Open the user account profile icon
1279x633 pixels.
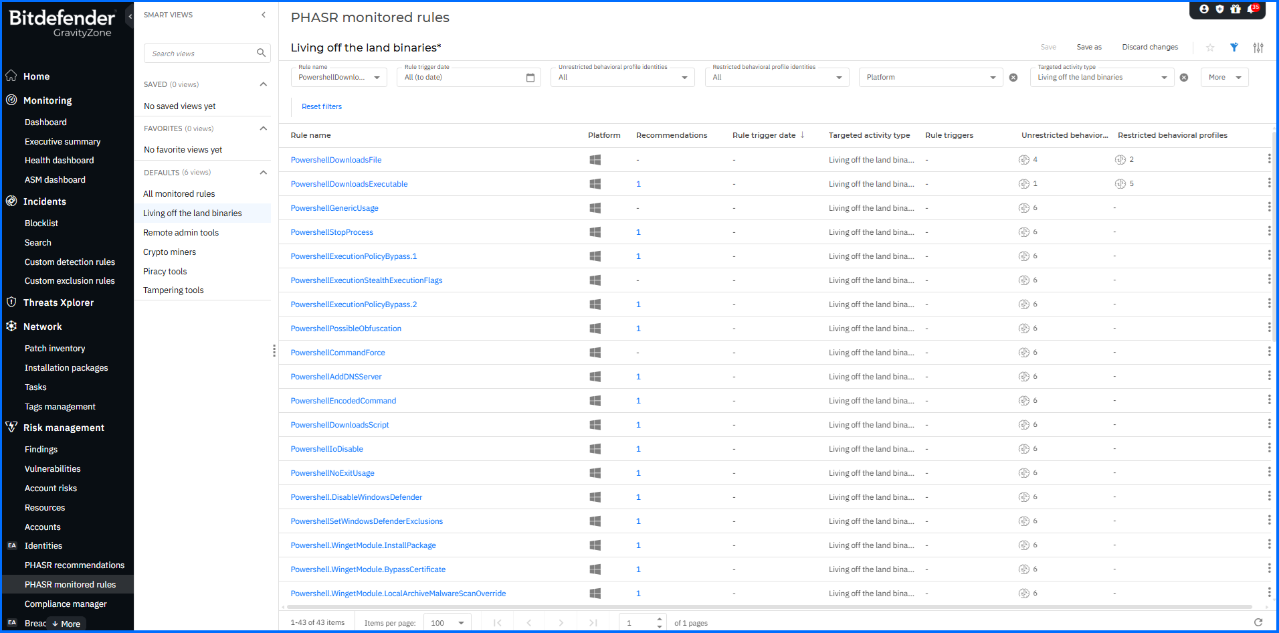(x=1204, y=9)
